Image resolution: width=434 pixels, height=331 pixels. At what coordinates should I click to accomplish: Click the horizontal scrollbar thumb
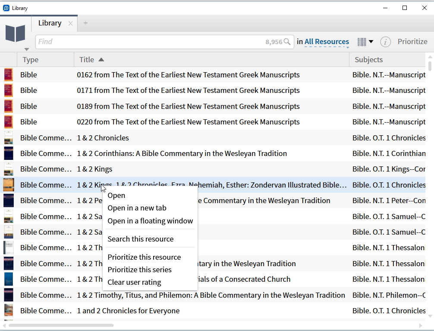pyautogui.click(x=61, y=325)
